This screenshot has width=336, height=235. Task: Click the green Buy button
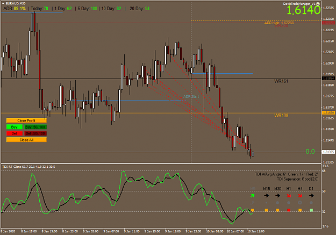15,127
